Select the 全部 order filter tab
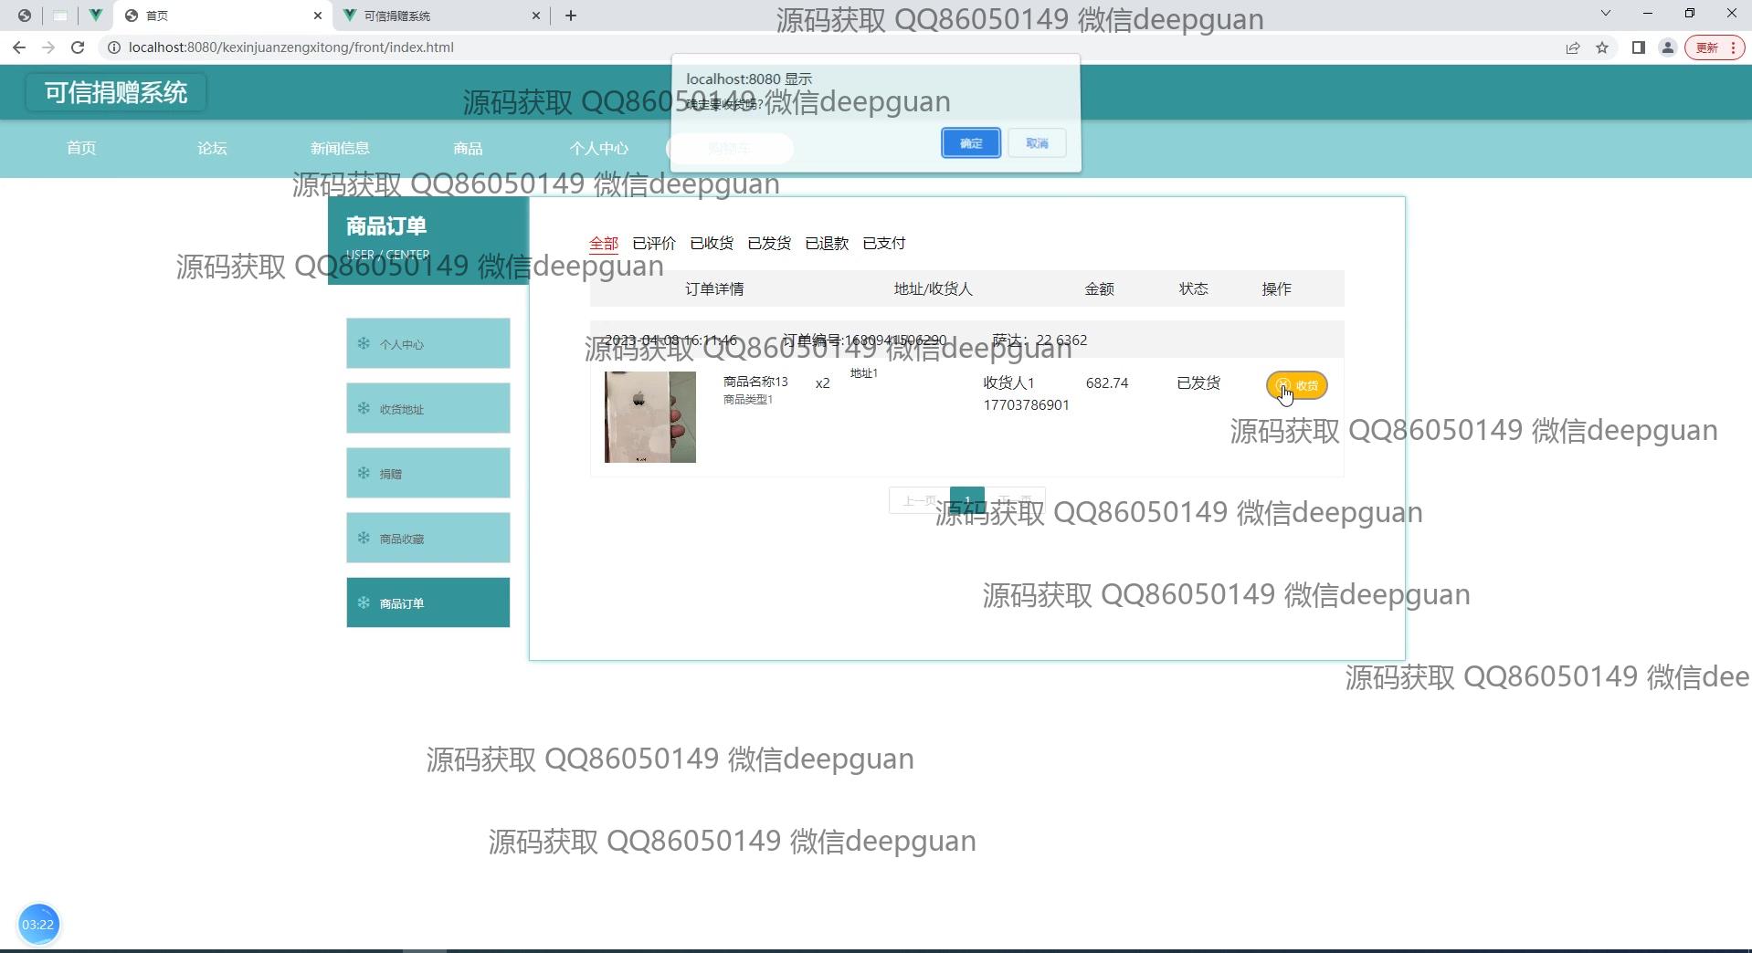The image size is (1752, 953). coord(604,243)
